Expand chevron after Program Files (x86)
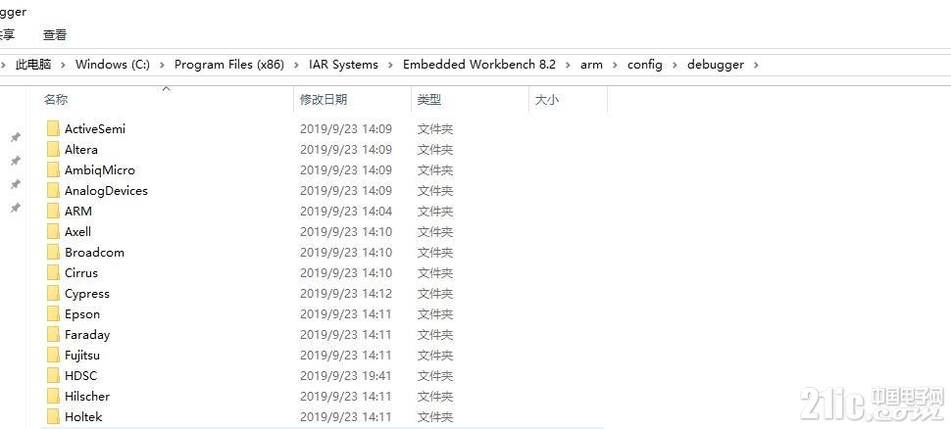951x429 pixels. point(297,65)
